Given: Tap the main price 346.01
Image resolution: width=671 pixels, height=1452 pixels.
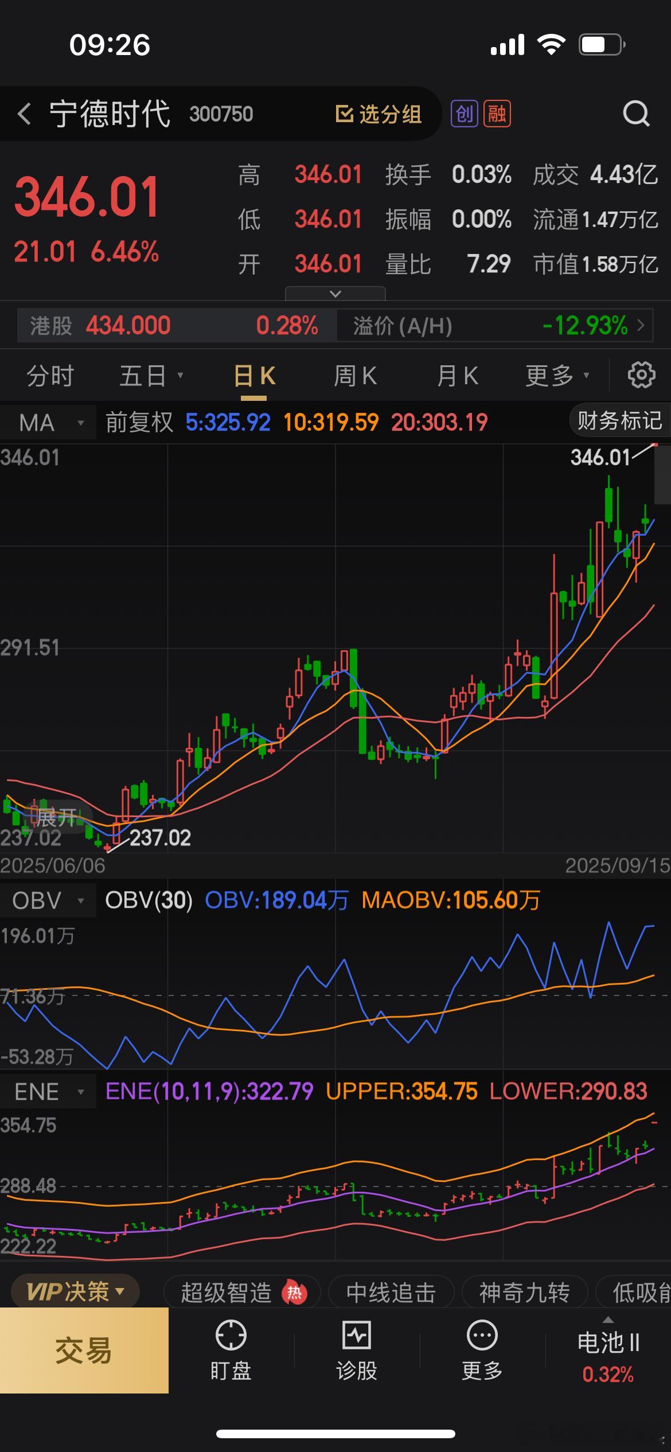Looking at the screenshot, I should tap(87, 197).
